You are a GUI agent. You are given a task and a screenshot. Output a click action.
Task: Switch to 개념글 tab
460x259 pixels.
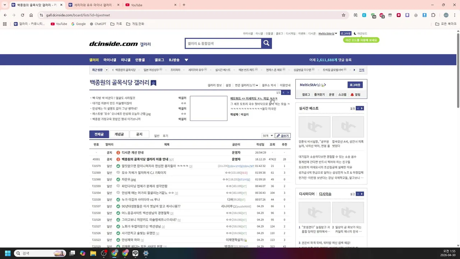point(119,134)
